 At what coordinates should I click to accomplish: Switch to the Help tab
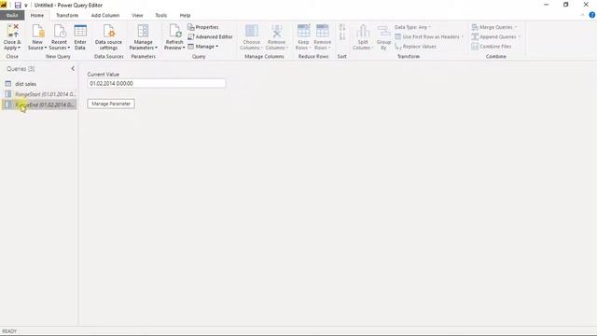[185, 15]
